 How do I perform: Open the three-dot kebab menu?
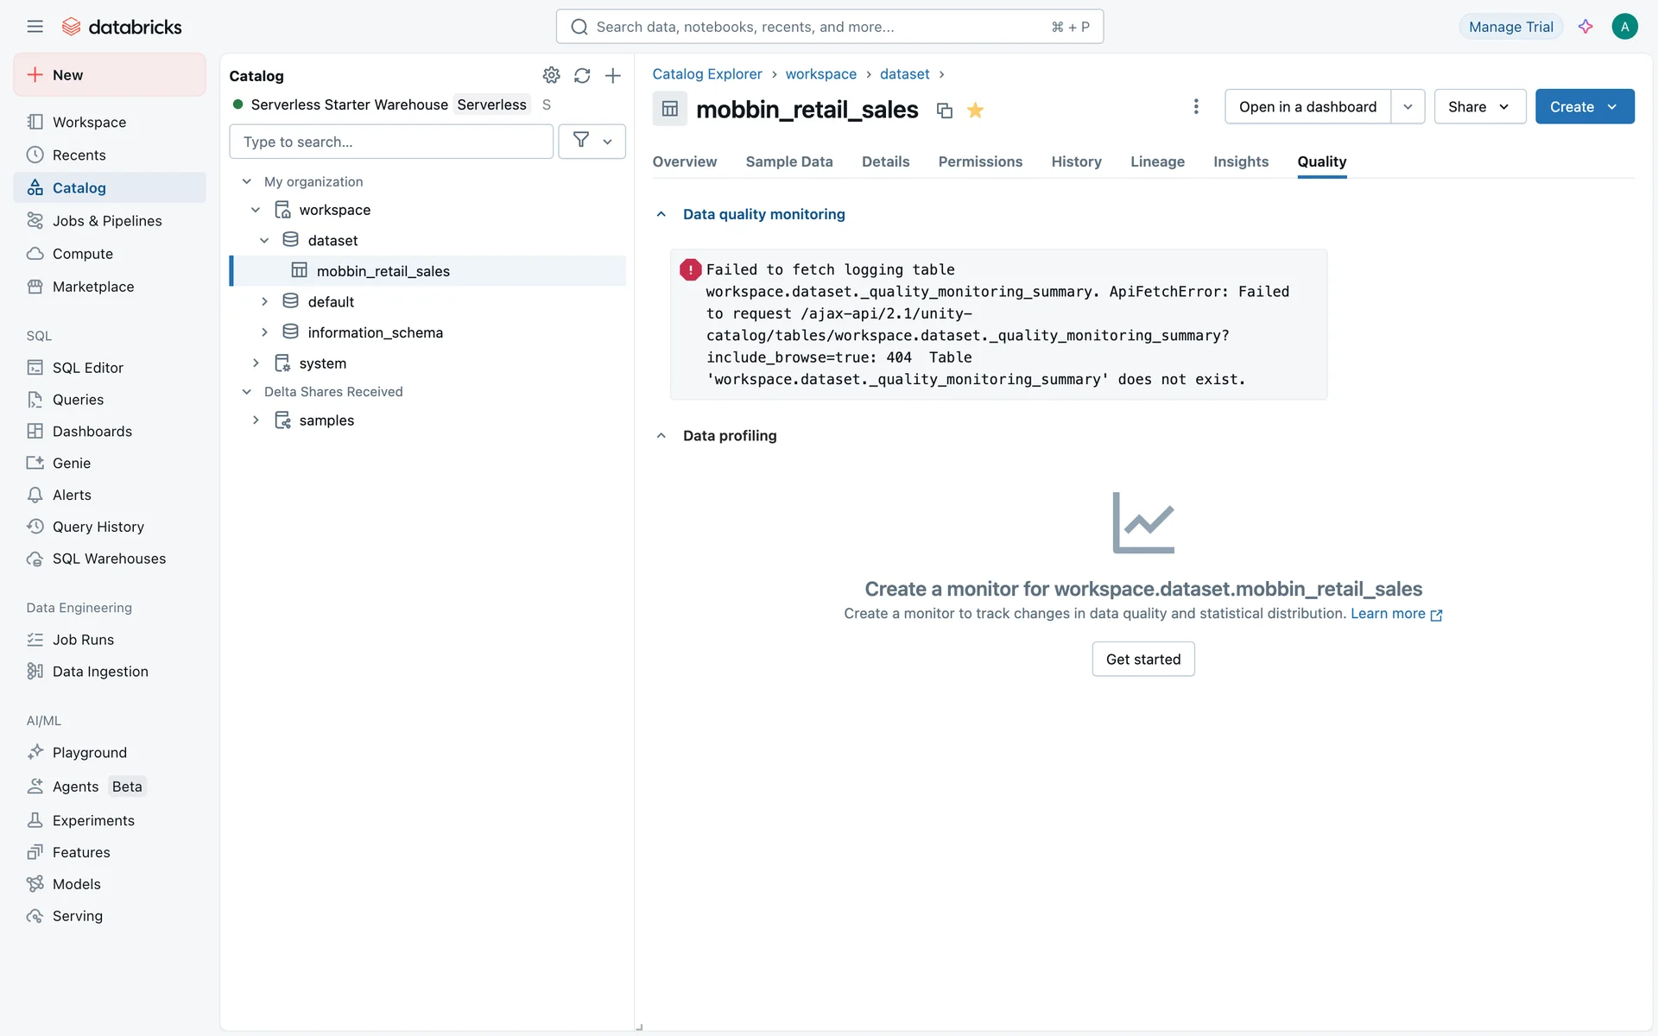tap(1196, 106)
